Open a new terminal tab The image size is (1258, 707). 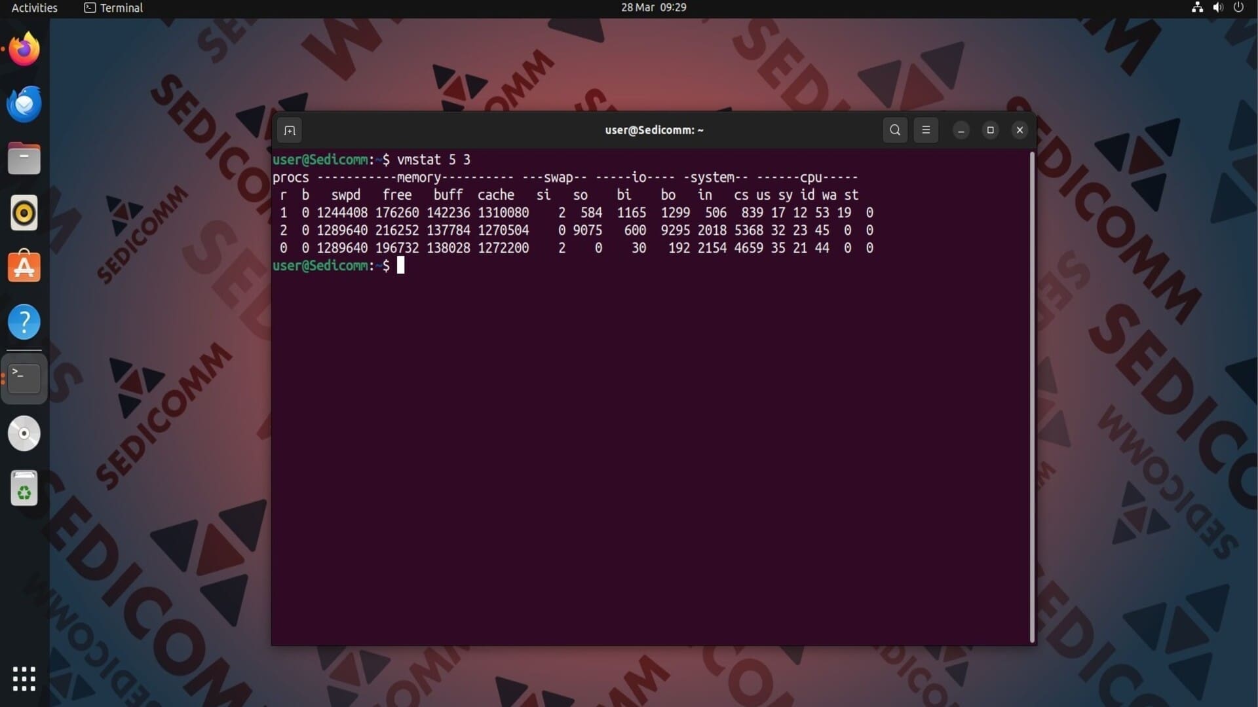290,130
